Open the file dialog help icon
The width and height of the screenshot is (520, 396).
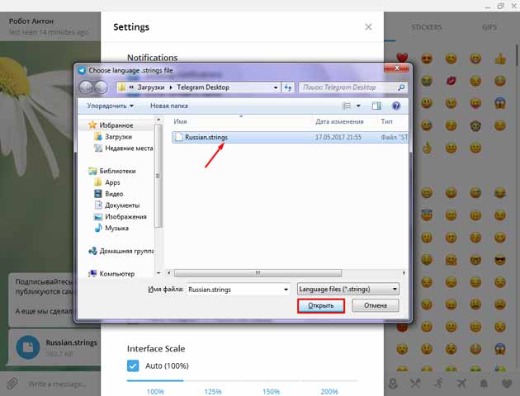396,106
